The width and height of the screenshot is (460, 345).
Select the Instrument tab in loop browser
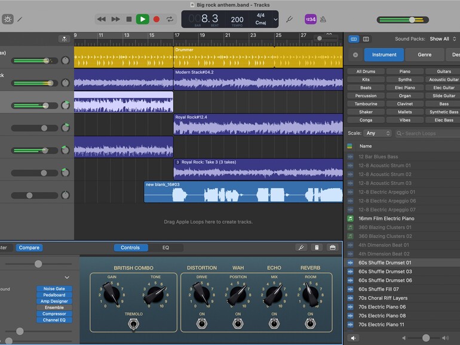point(384,55)
